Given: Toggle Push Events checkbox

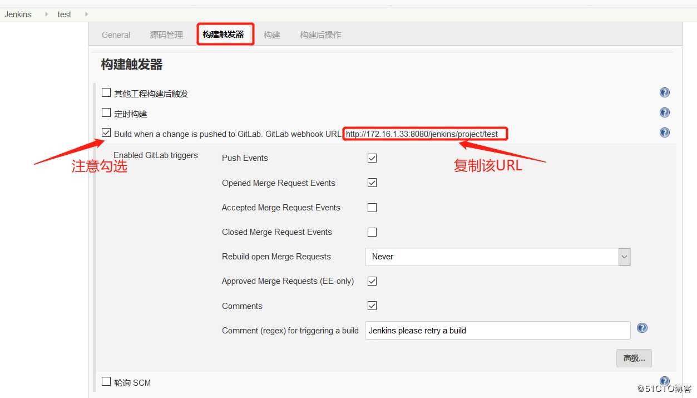Looking at the screenshot, I should click(x=372, y=158).
